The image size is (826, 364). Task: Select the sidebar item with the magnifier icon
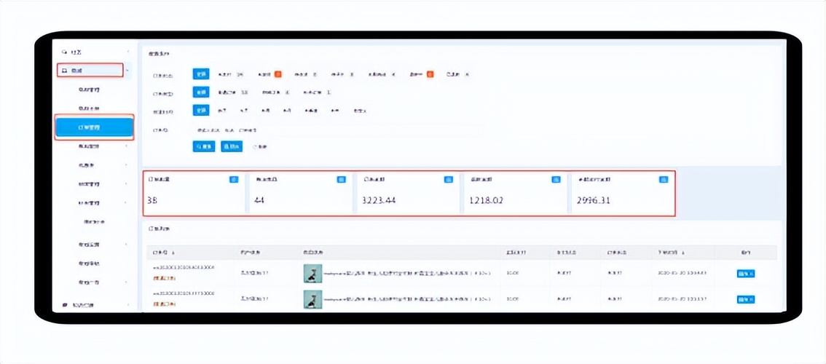[72, 52]
